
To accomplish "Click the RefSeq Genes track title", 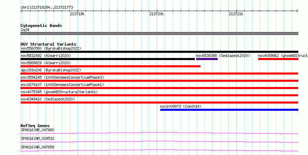I will pyautogui.click(x=35, y=126).
